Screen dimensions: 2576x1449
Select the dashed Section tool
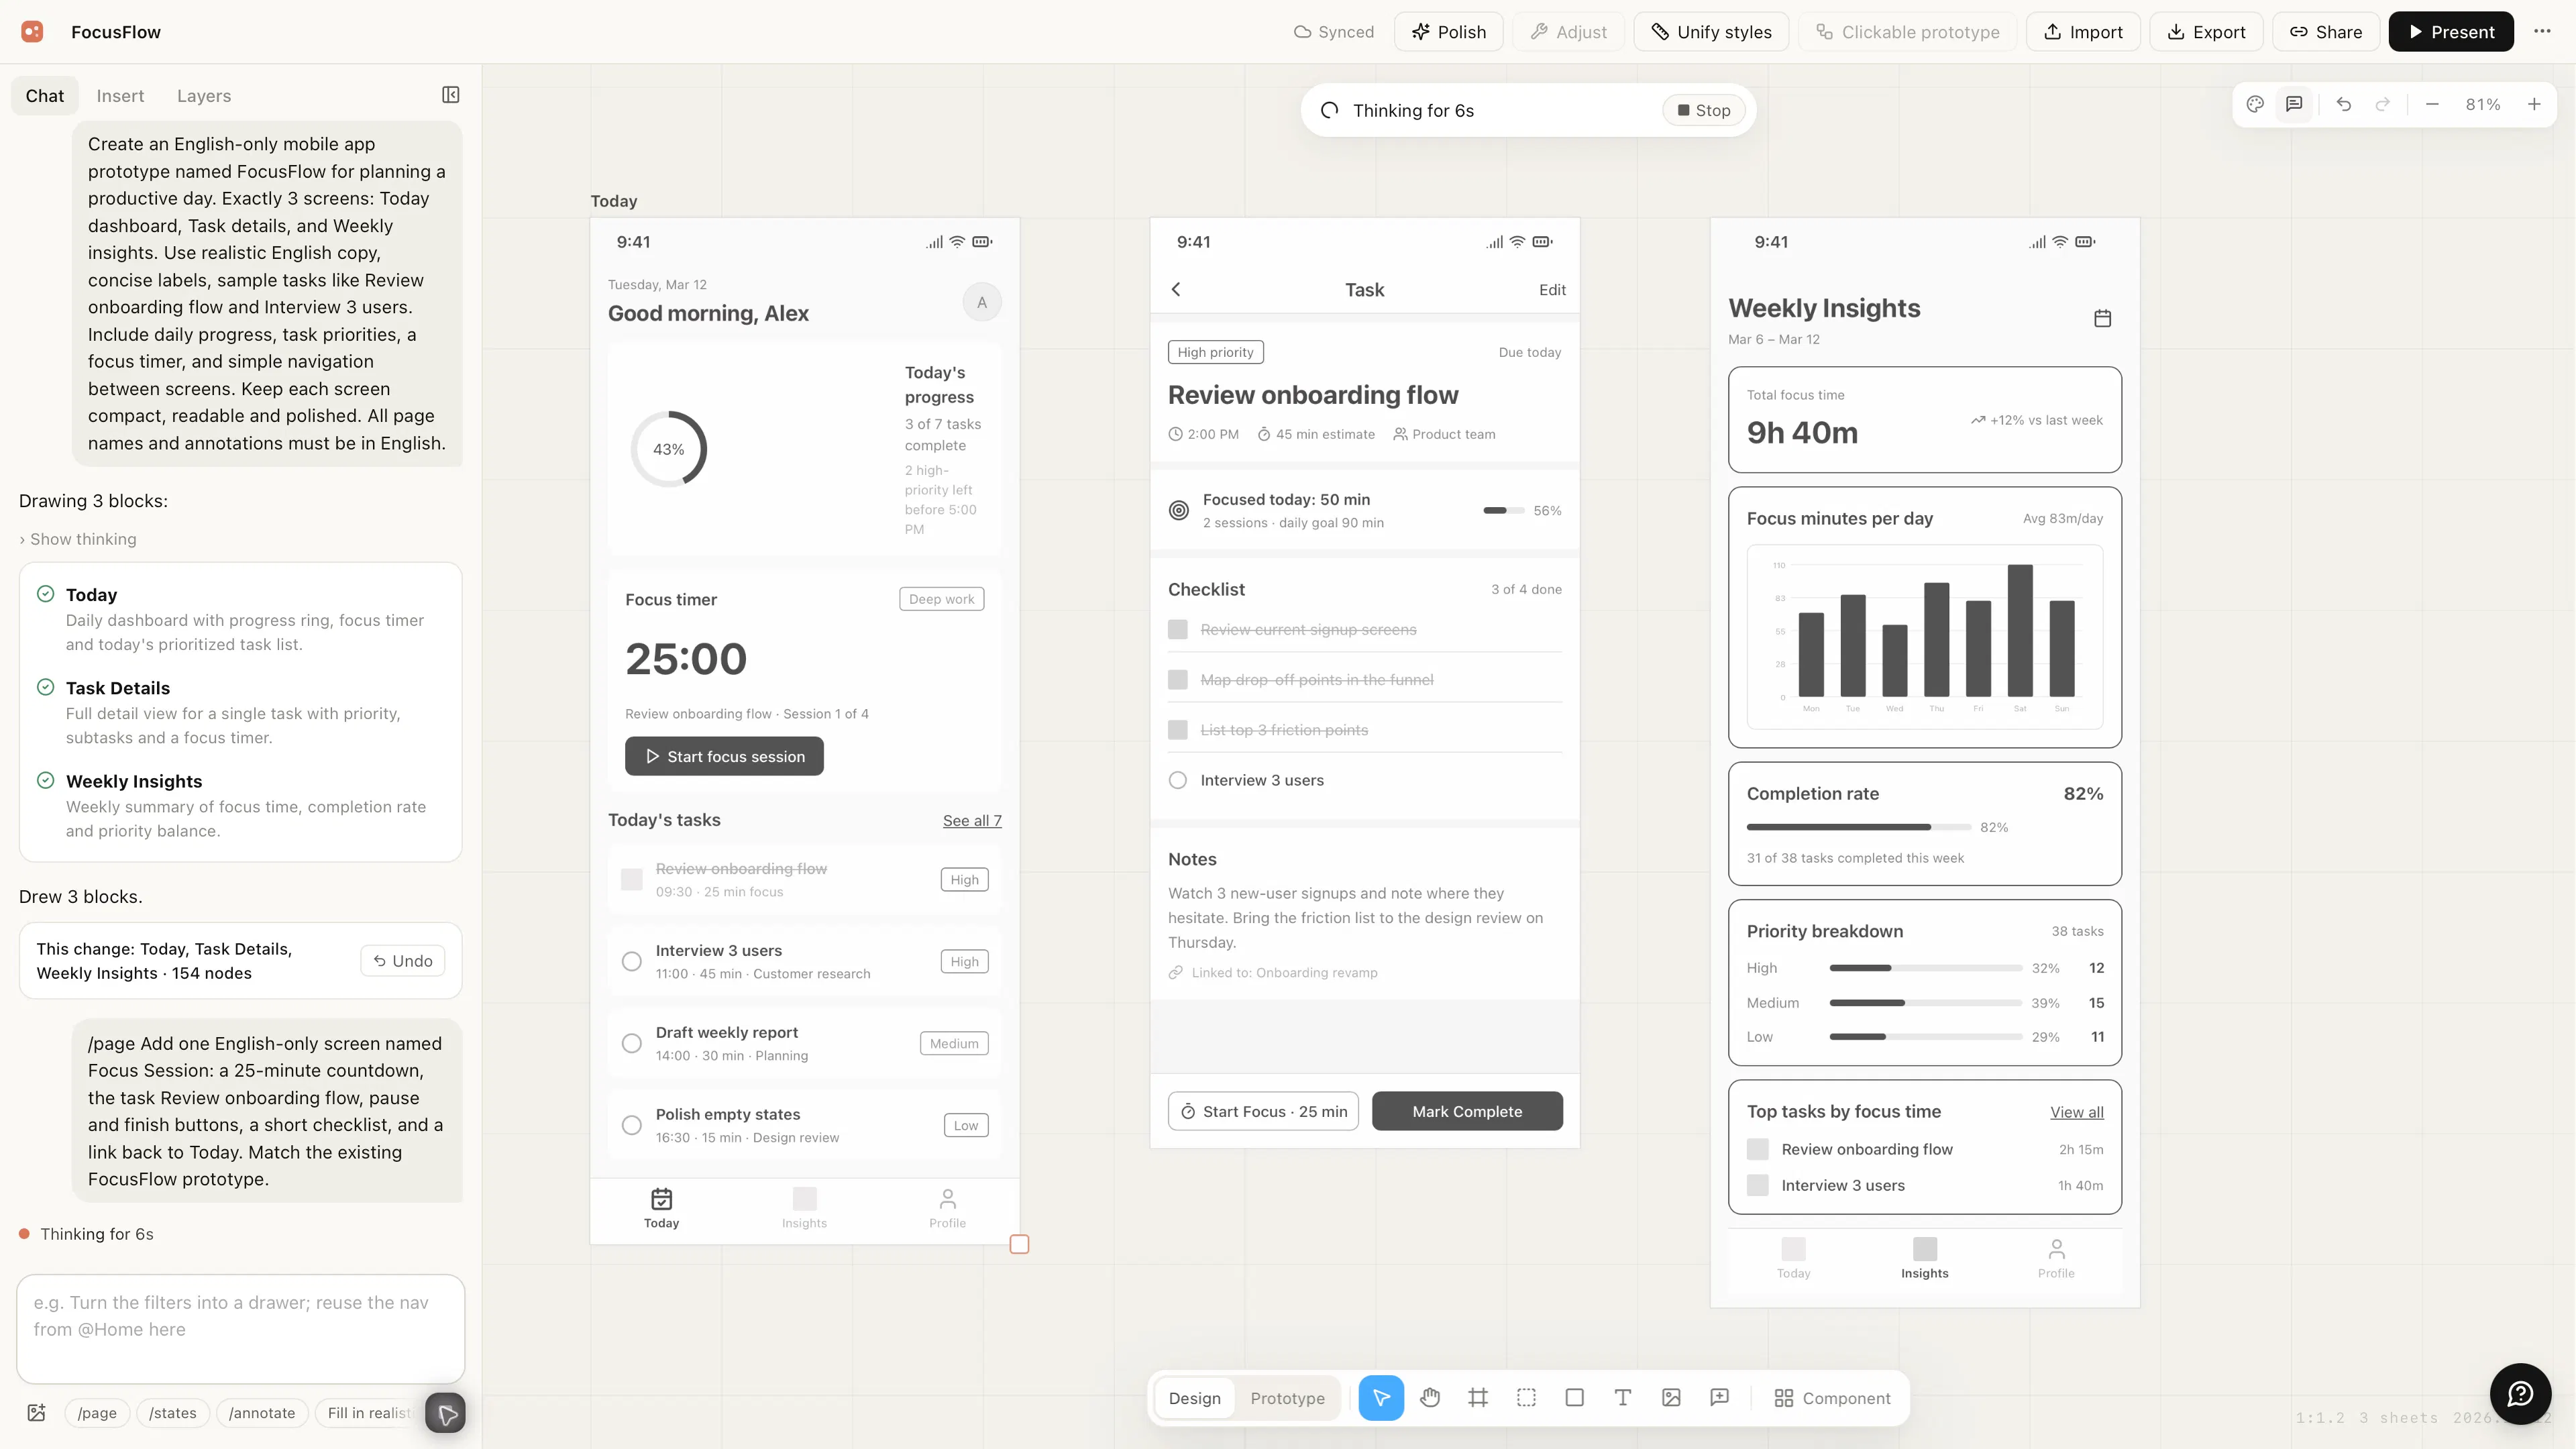1526,1398
